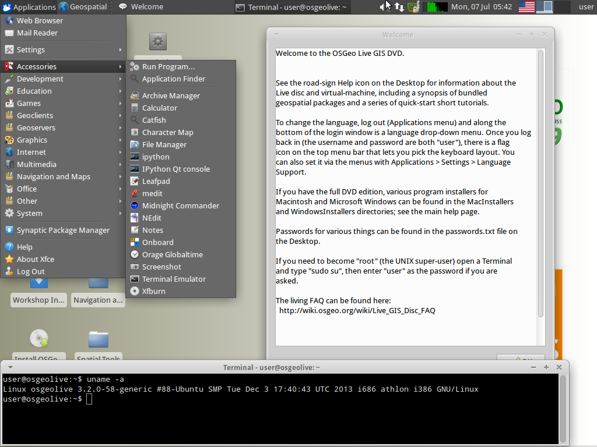Open Orage Globaltime

[181, 255]
